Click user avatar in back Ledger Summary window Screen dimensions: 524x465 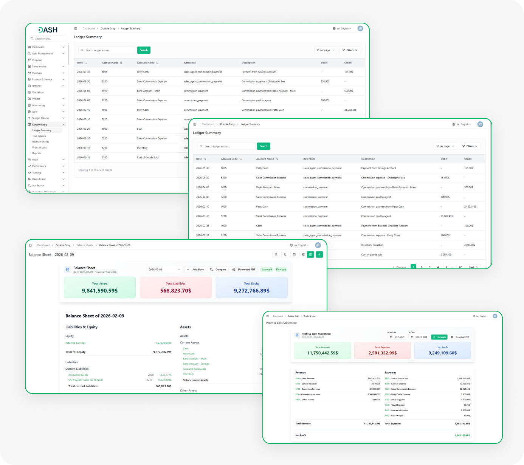click(360, 28)
